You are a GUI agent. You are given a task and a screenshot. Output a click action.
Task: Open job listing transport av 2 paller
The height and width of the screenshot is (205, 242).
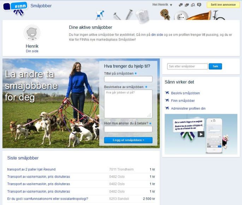coord(31,169)
